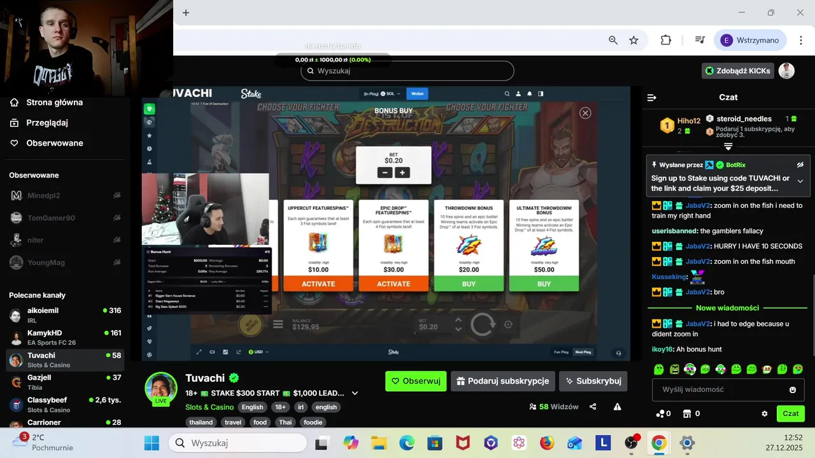This screenshot has width=815, height=458.
Task: Expand the gift leaderboard under Hiho12
Action: (728, 146)
